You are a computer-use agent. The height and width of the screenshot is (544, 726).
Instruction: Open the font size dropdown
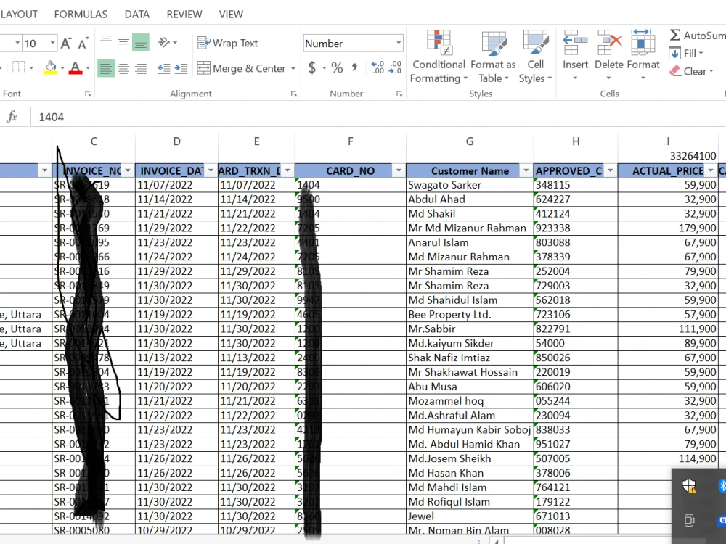click(52, 43)
